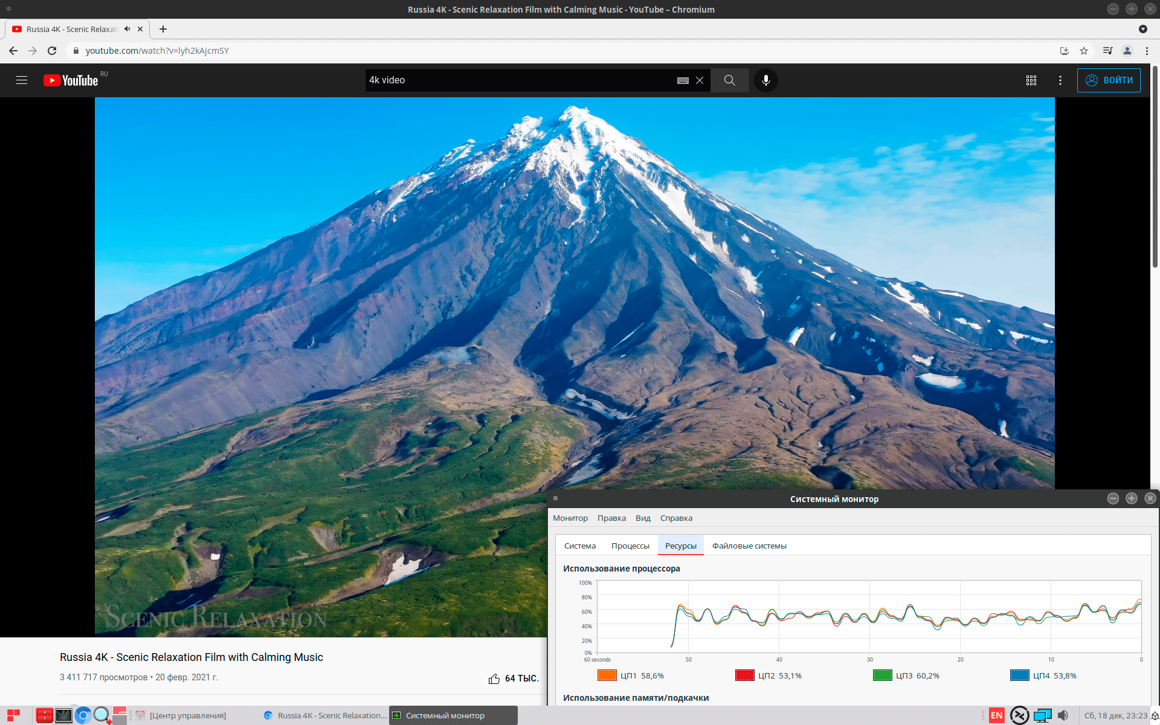Switch to the Процессы tab
The height and width of the screenshot is (725, 1160).
coord(630,546)
